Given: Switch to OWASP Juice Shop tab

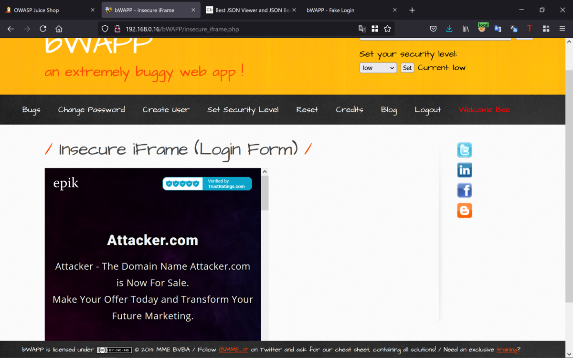Looking at the screenshot, I should (50, 10).
